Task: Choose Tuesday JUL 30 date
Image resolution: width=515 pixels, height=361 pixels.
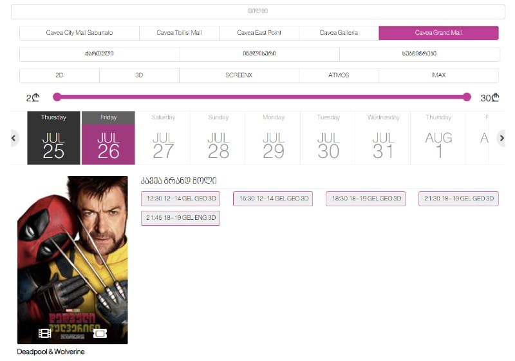Action: tap(328, 138)
